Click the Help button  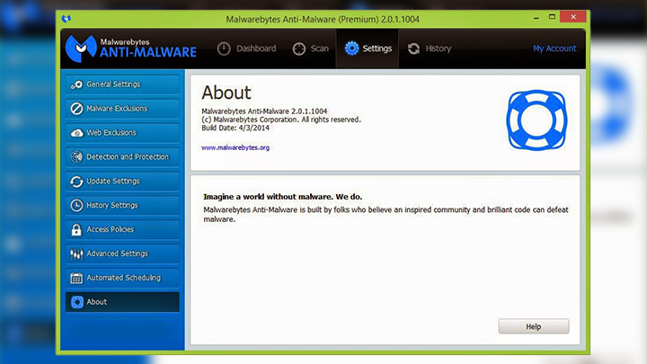534,326
